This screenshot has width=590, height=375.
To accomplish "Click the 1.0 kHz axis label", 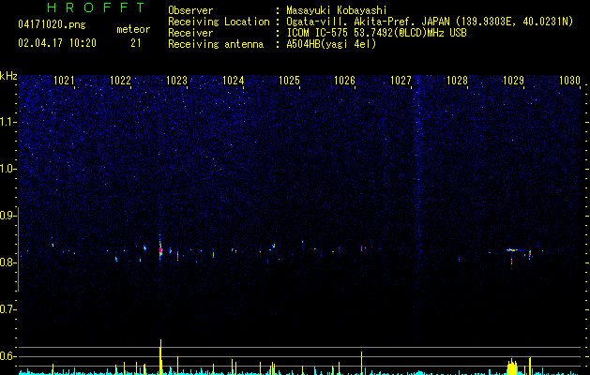I will [x=8, y=169].
